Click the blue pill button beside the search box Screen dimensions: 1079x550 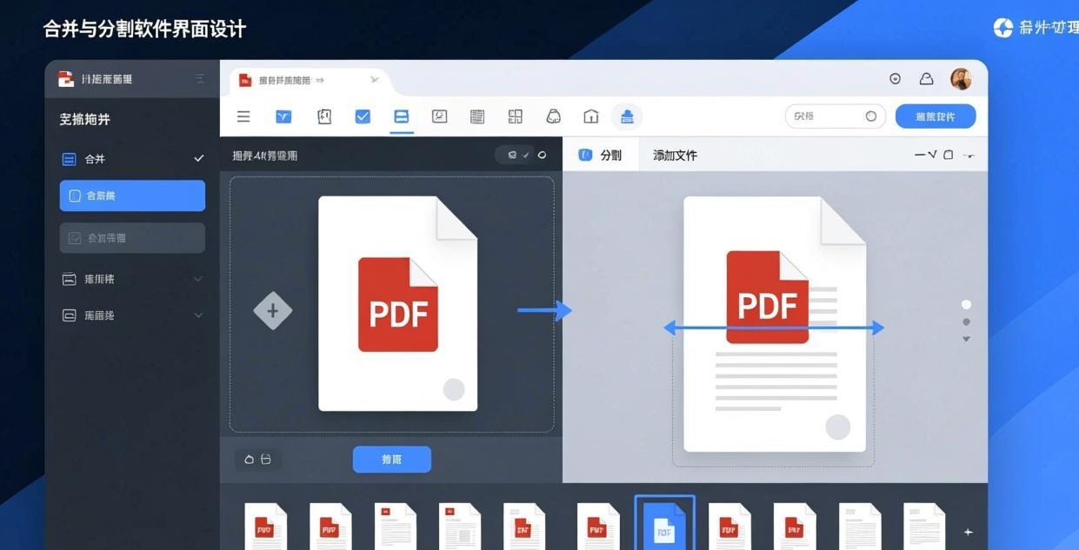936,116
